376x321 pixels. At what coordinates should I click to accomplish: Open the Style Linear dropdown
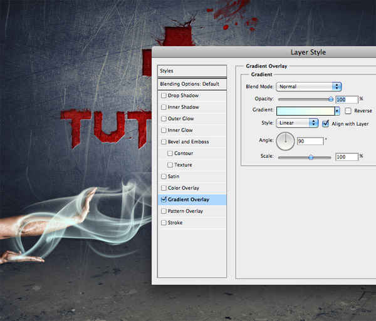298,123
